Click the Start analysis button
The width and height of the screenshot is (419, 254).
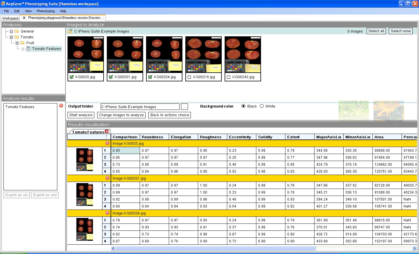pyautogui.click(x=81, y=115)
